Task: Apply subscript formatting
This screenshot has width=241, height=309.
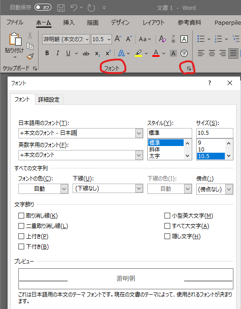Action: pyautogui.click(x=97, y=54)
